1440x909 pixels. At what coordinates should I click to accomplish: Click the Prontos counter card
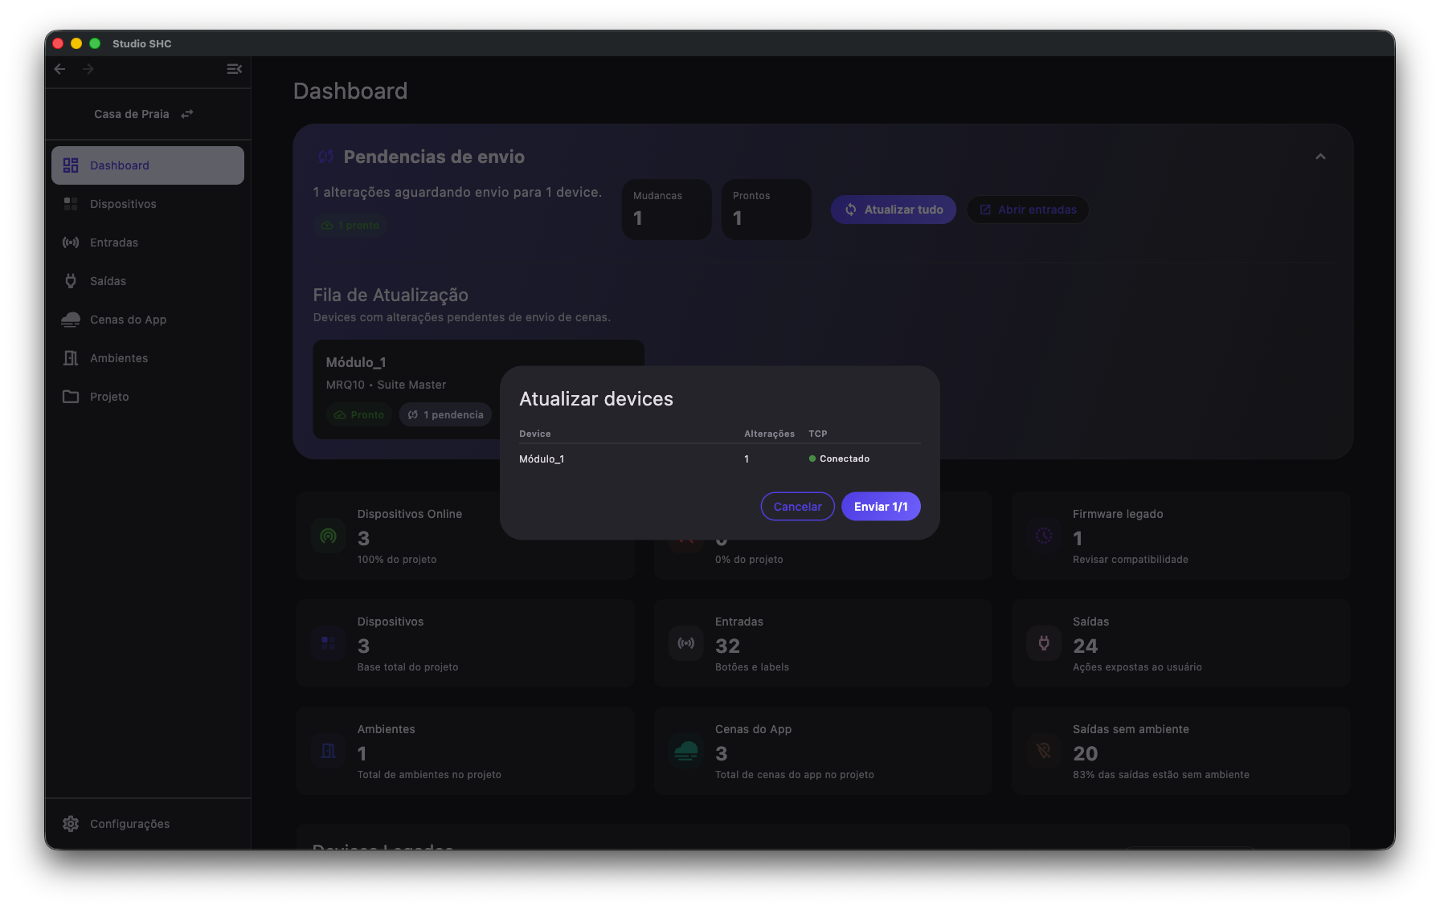point(766,209)
